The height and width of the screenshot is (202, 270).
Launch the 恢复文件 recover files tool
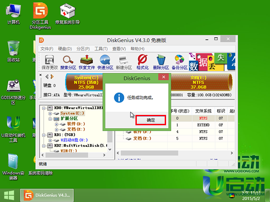[87, 62]
